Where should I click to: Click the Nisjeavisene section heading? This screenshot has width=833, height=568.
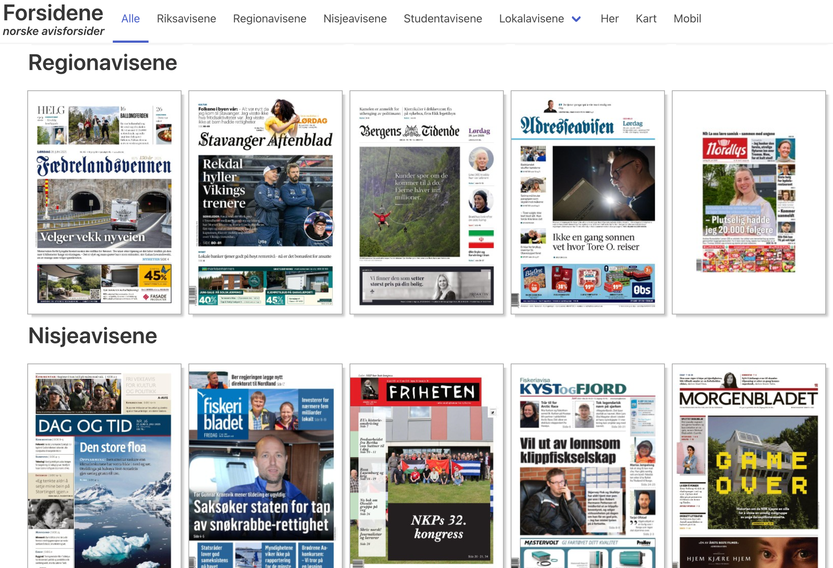point(93,336)
